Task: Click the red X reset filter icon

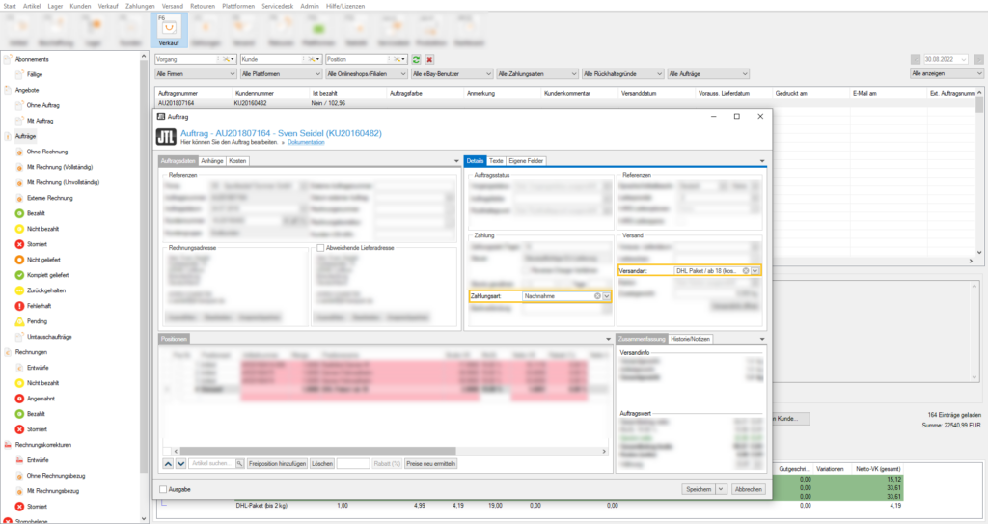Action: (x=429, y=59)
